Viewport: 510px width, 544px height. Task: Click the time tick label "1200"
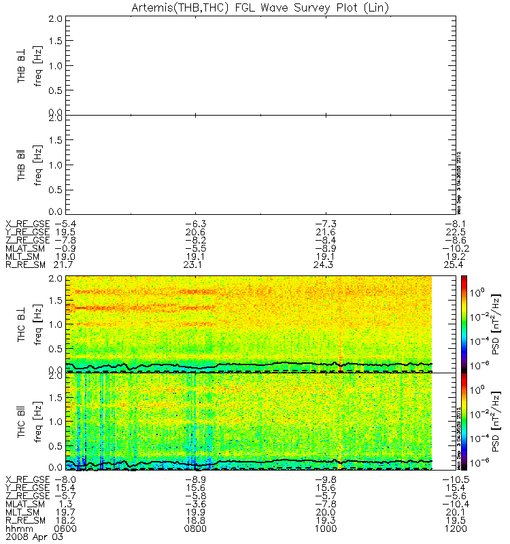(x=456, y=529)
